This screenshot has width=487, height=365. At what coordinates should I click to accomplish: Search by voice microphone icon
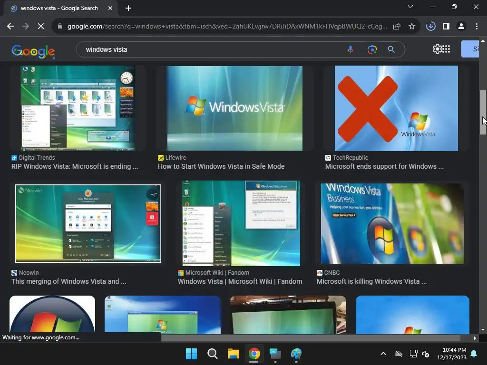point(351,49)
